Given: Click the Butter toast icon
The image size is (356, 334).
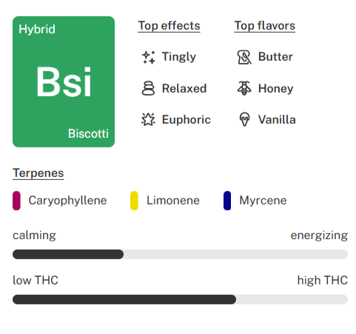Looking at the screenshot, I should (244, 57).
